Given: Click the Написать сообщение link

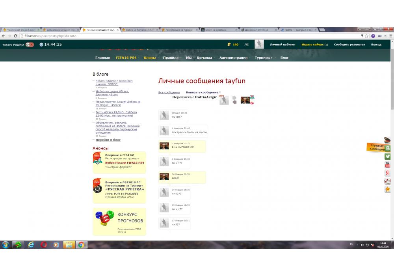Looking at the screenshot, I should pyautogui.click(x=202, y=92).
